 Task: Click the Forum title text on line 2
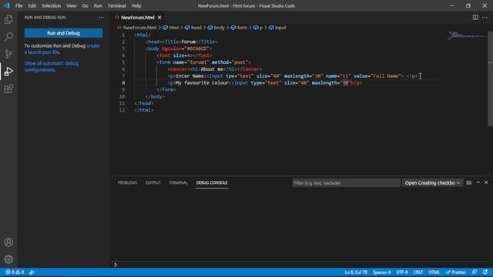[188, 42]
